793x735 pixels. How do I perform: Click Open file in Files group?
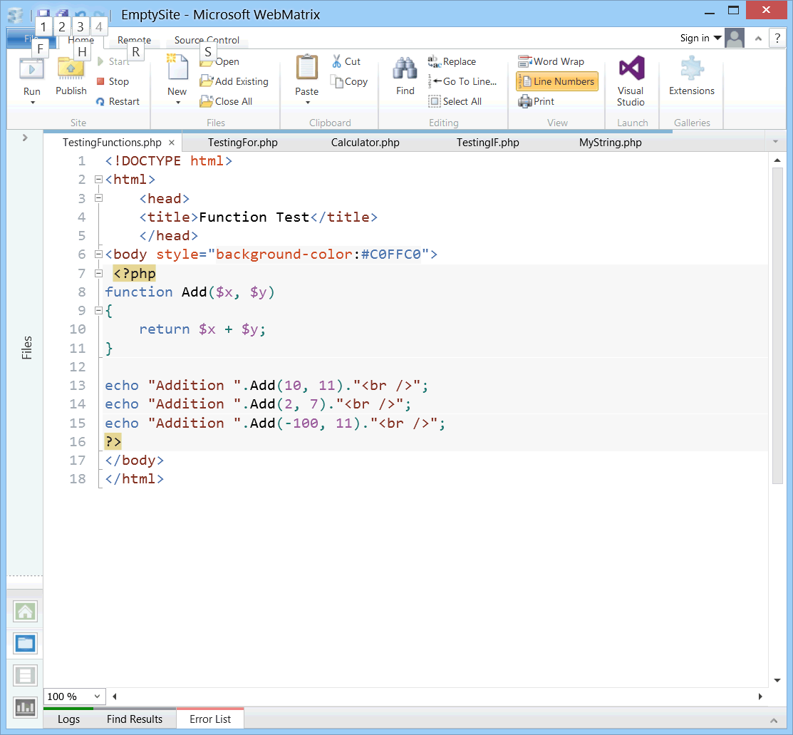point(219,62)
